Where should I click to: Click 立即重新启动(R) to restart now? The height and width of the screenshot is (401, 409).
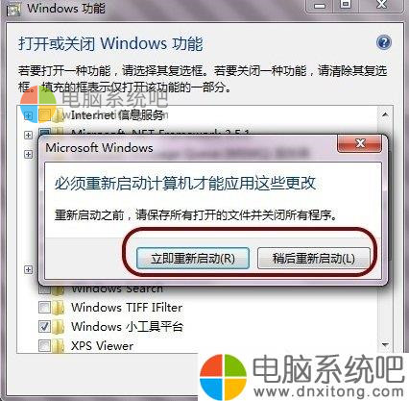click(193, 258)
